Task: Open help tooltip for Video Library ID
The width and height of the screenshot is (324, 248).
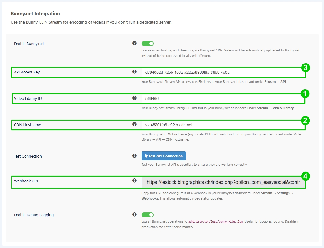Action: [135, 98]
